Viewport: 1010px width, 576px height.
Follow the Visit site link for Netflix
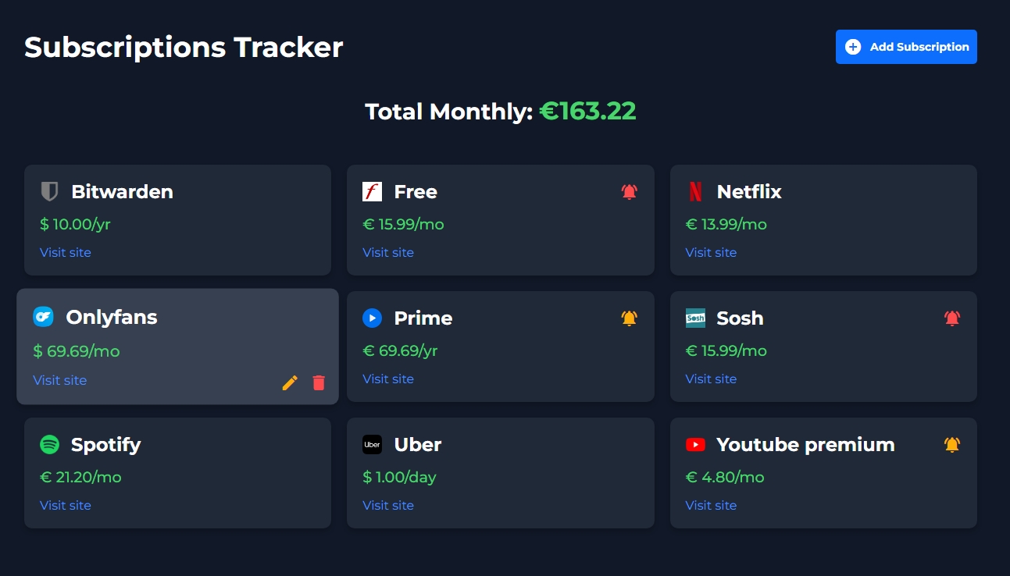click(x=711, y=252)
